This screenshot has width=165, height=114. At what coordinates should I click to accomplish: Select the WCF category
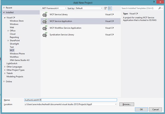tap(12, 50)
